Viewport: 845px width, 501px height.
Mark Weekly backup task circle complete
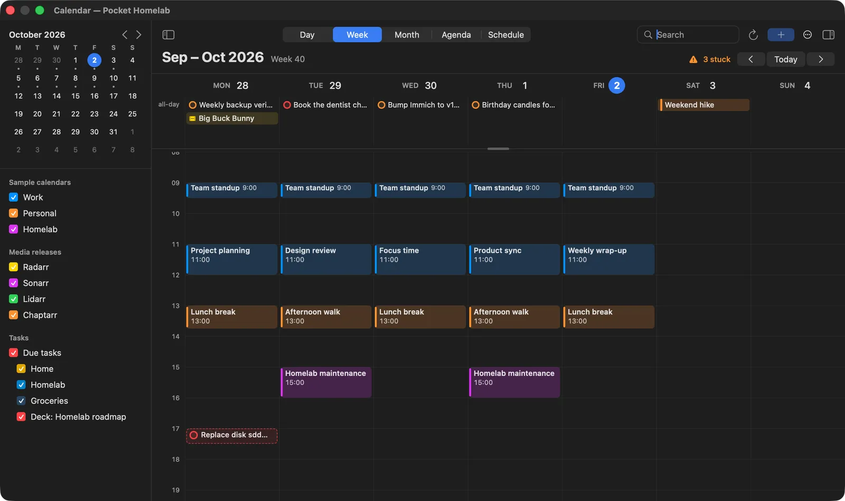point(193,105)
